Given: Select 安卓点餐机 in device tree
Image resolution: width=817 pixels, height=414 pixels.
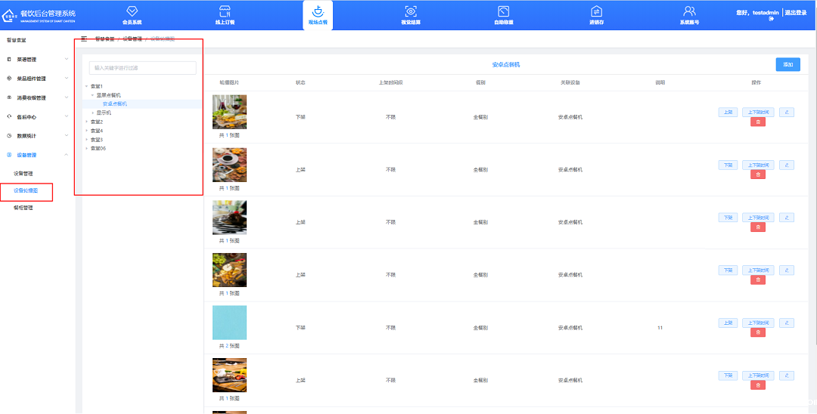Looking at the screenshot, I should [115, 103].
